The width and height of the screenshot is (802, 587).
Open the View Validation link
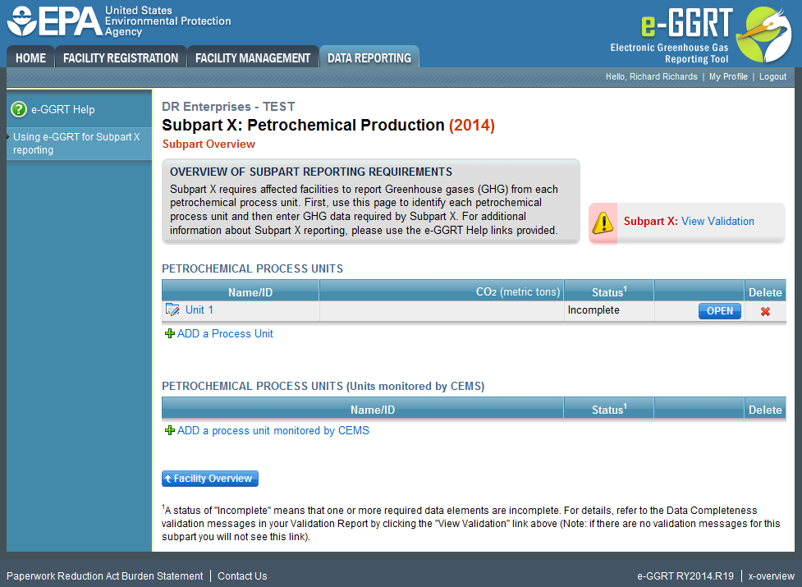coord(717,222)
